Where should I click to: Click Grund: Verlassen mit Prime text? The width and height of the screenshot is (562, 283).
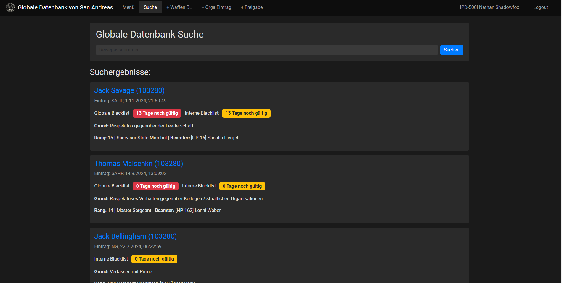coord(123,271)
